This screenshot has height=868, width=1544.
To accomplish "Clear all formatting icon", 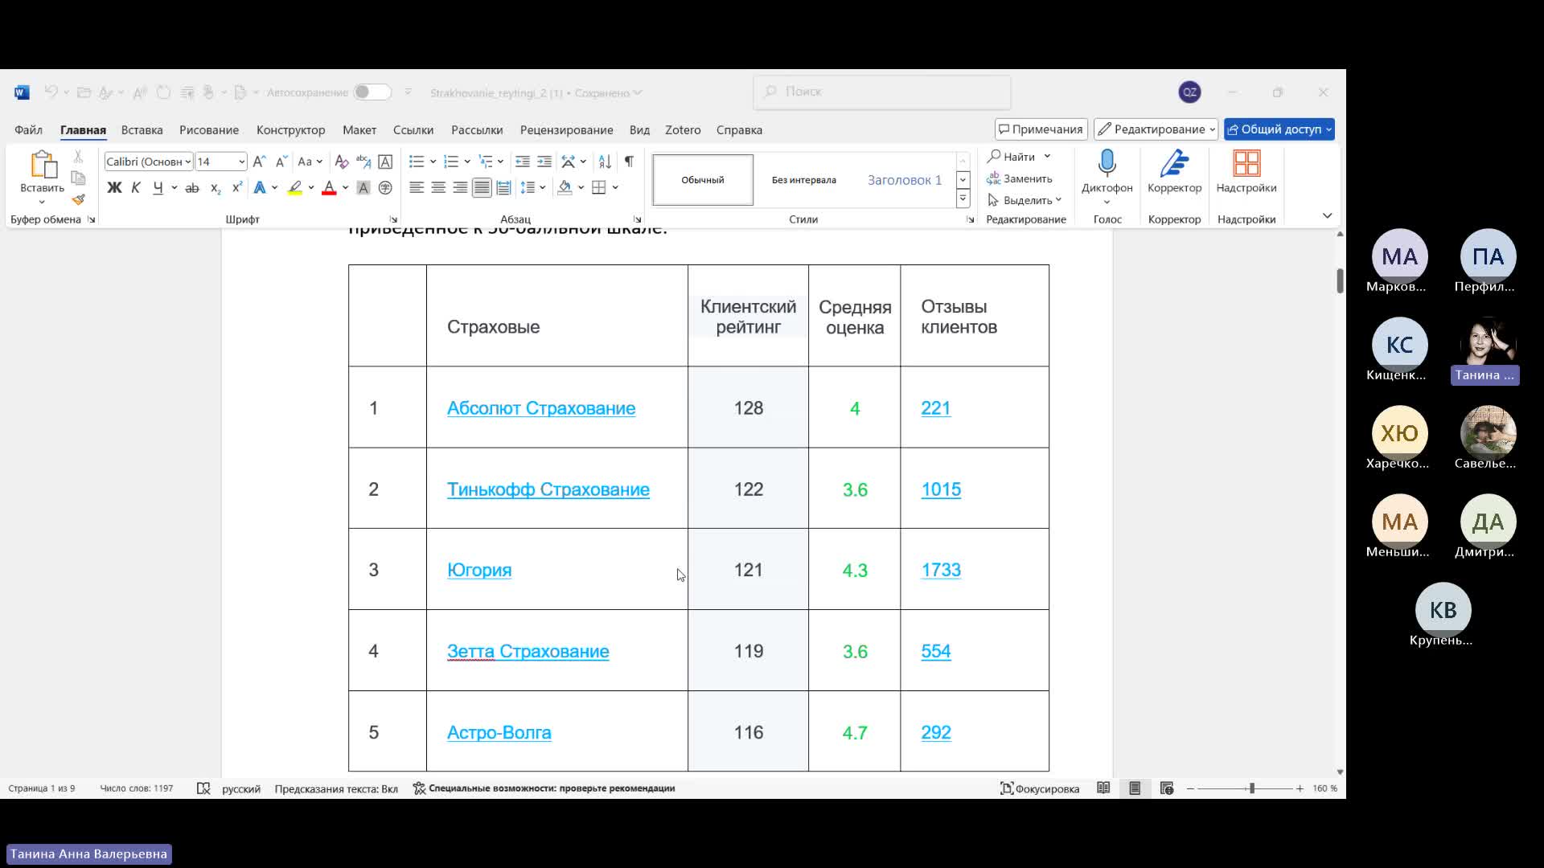I will coord(341,162).
